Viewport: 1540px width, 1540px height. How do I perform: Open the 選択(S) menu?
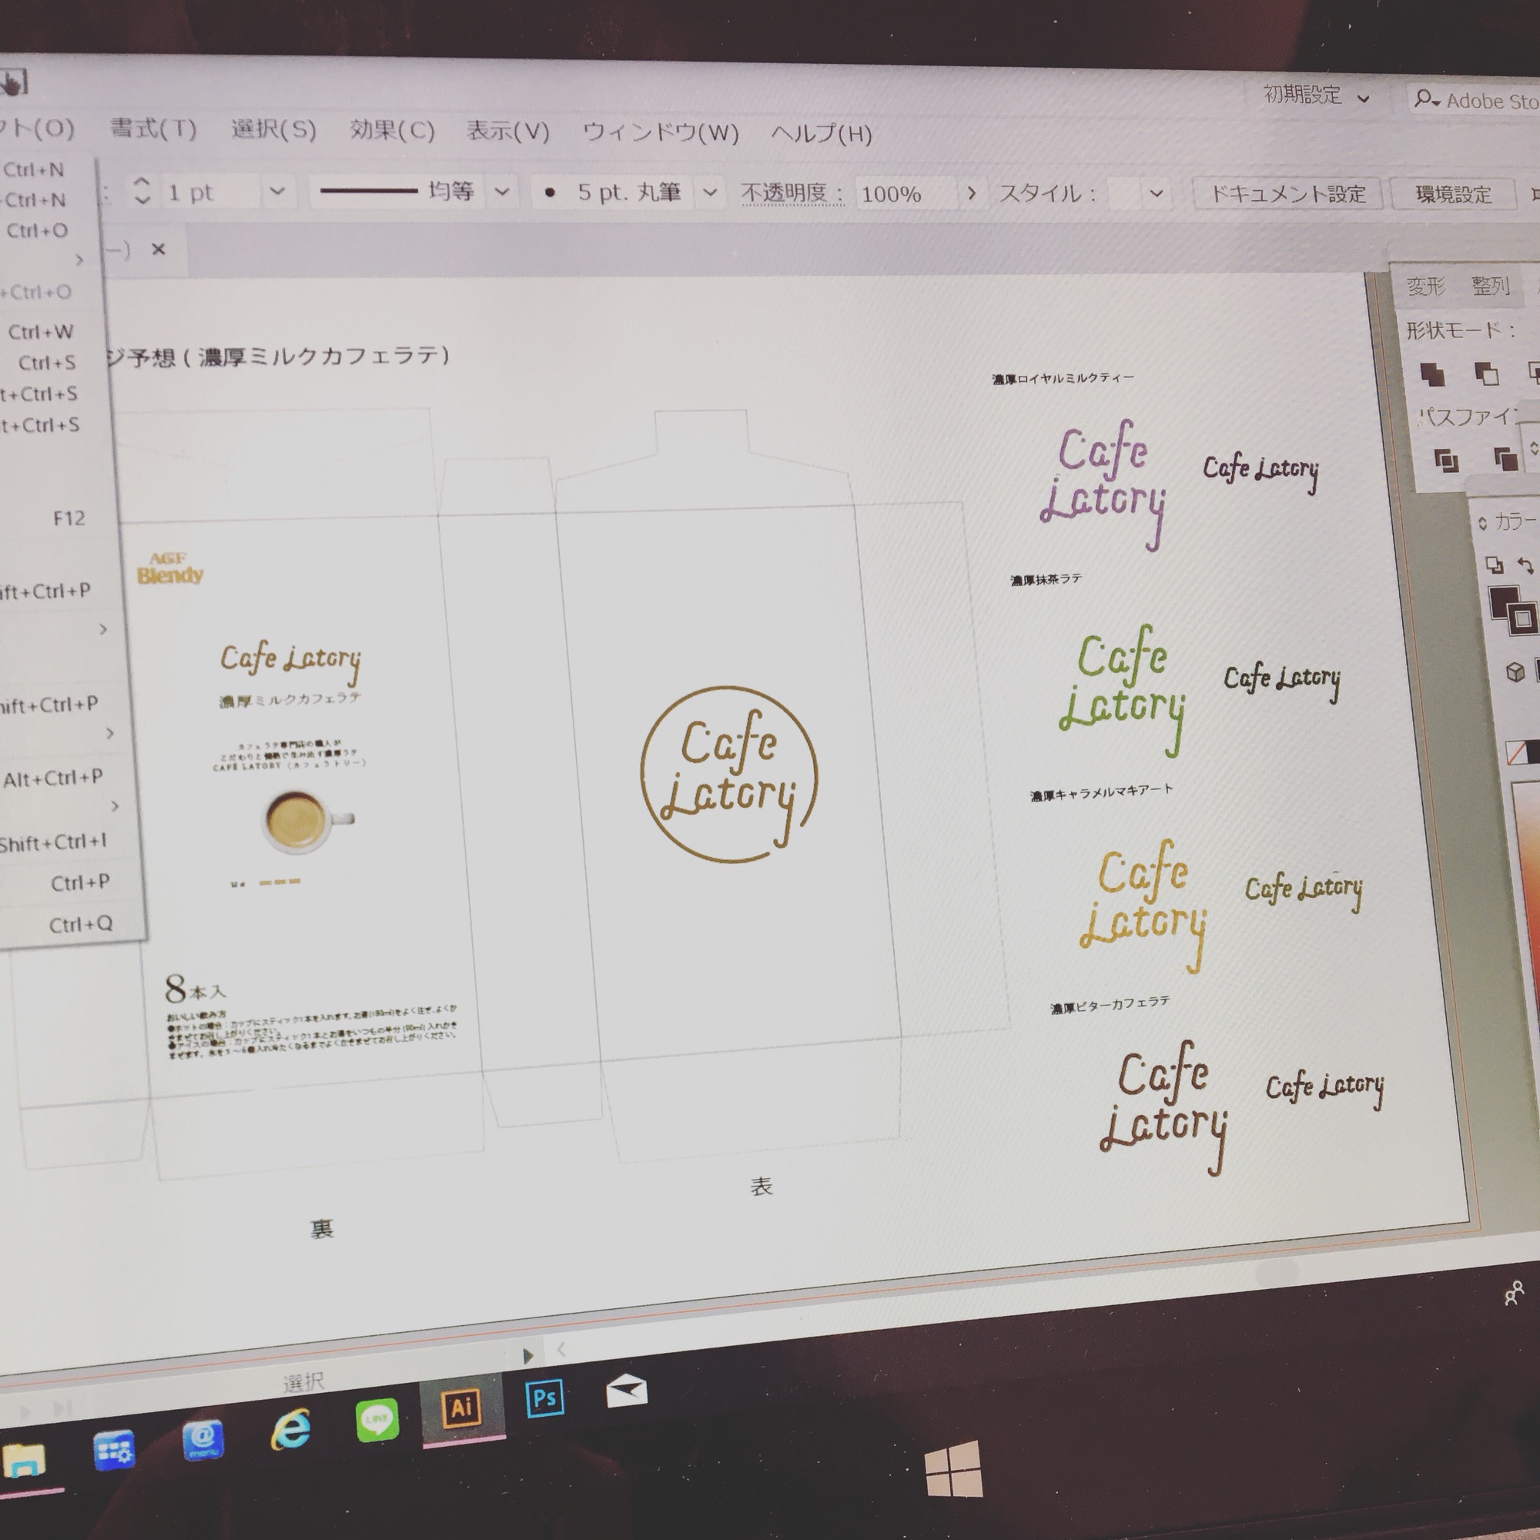pos(274,129)
